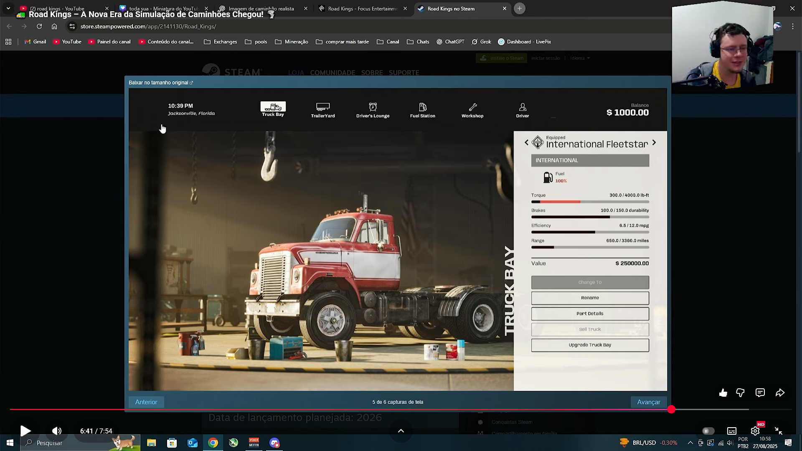
Task: Exit fullscreen in the YouTube player
Action: tap(779, 431)
